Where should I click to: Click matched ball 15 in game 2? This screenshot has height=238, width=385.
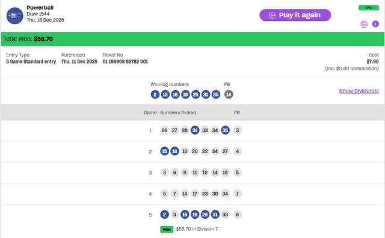point(164,151)
